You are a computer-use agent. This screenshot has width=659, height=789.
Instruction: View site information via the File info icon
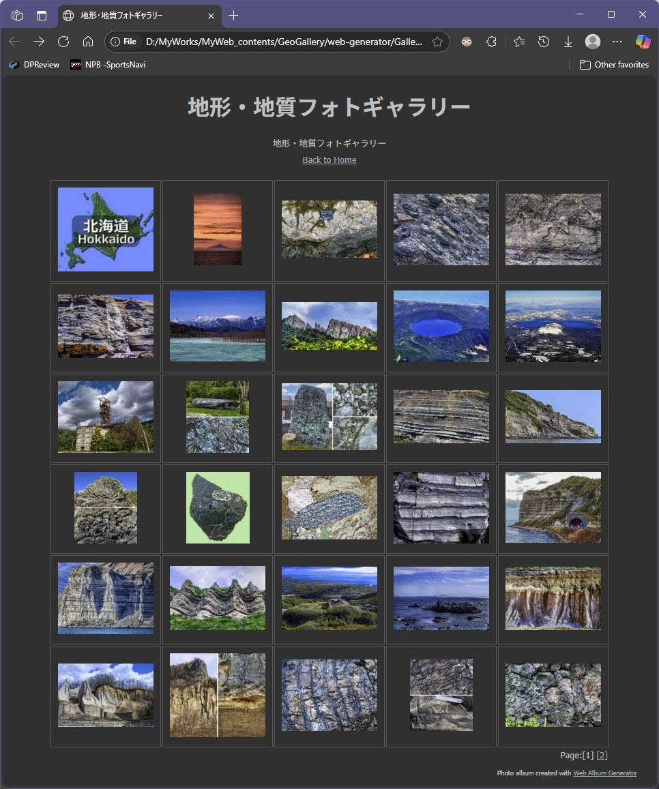124,42
